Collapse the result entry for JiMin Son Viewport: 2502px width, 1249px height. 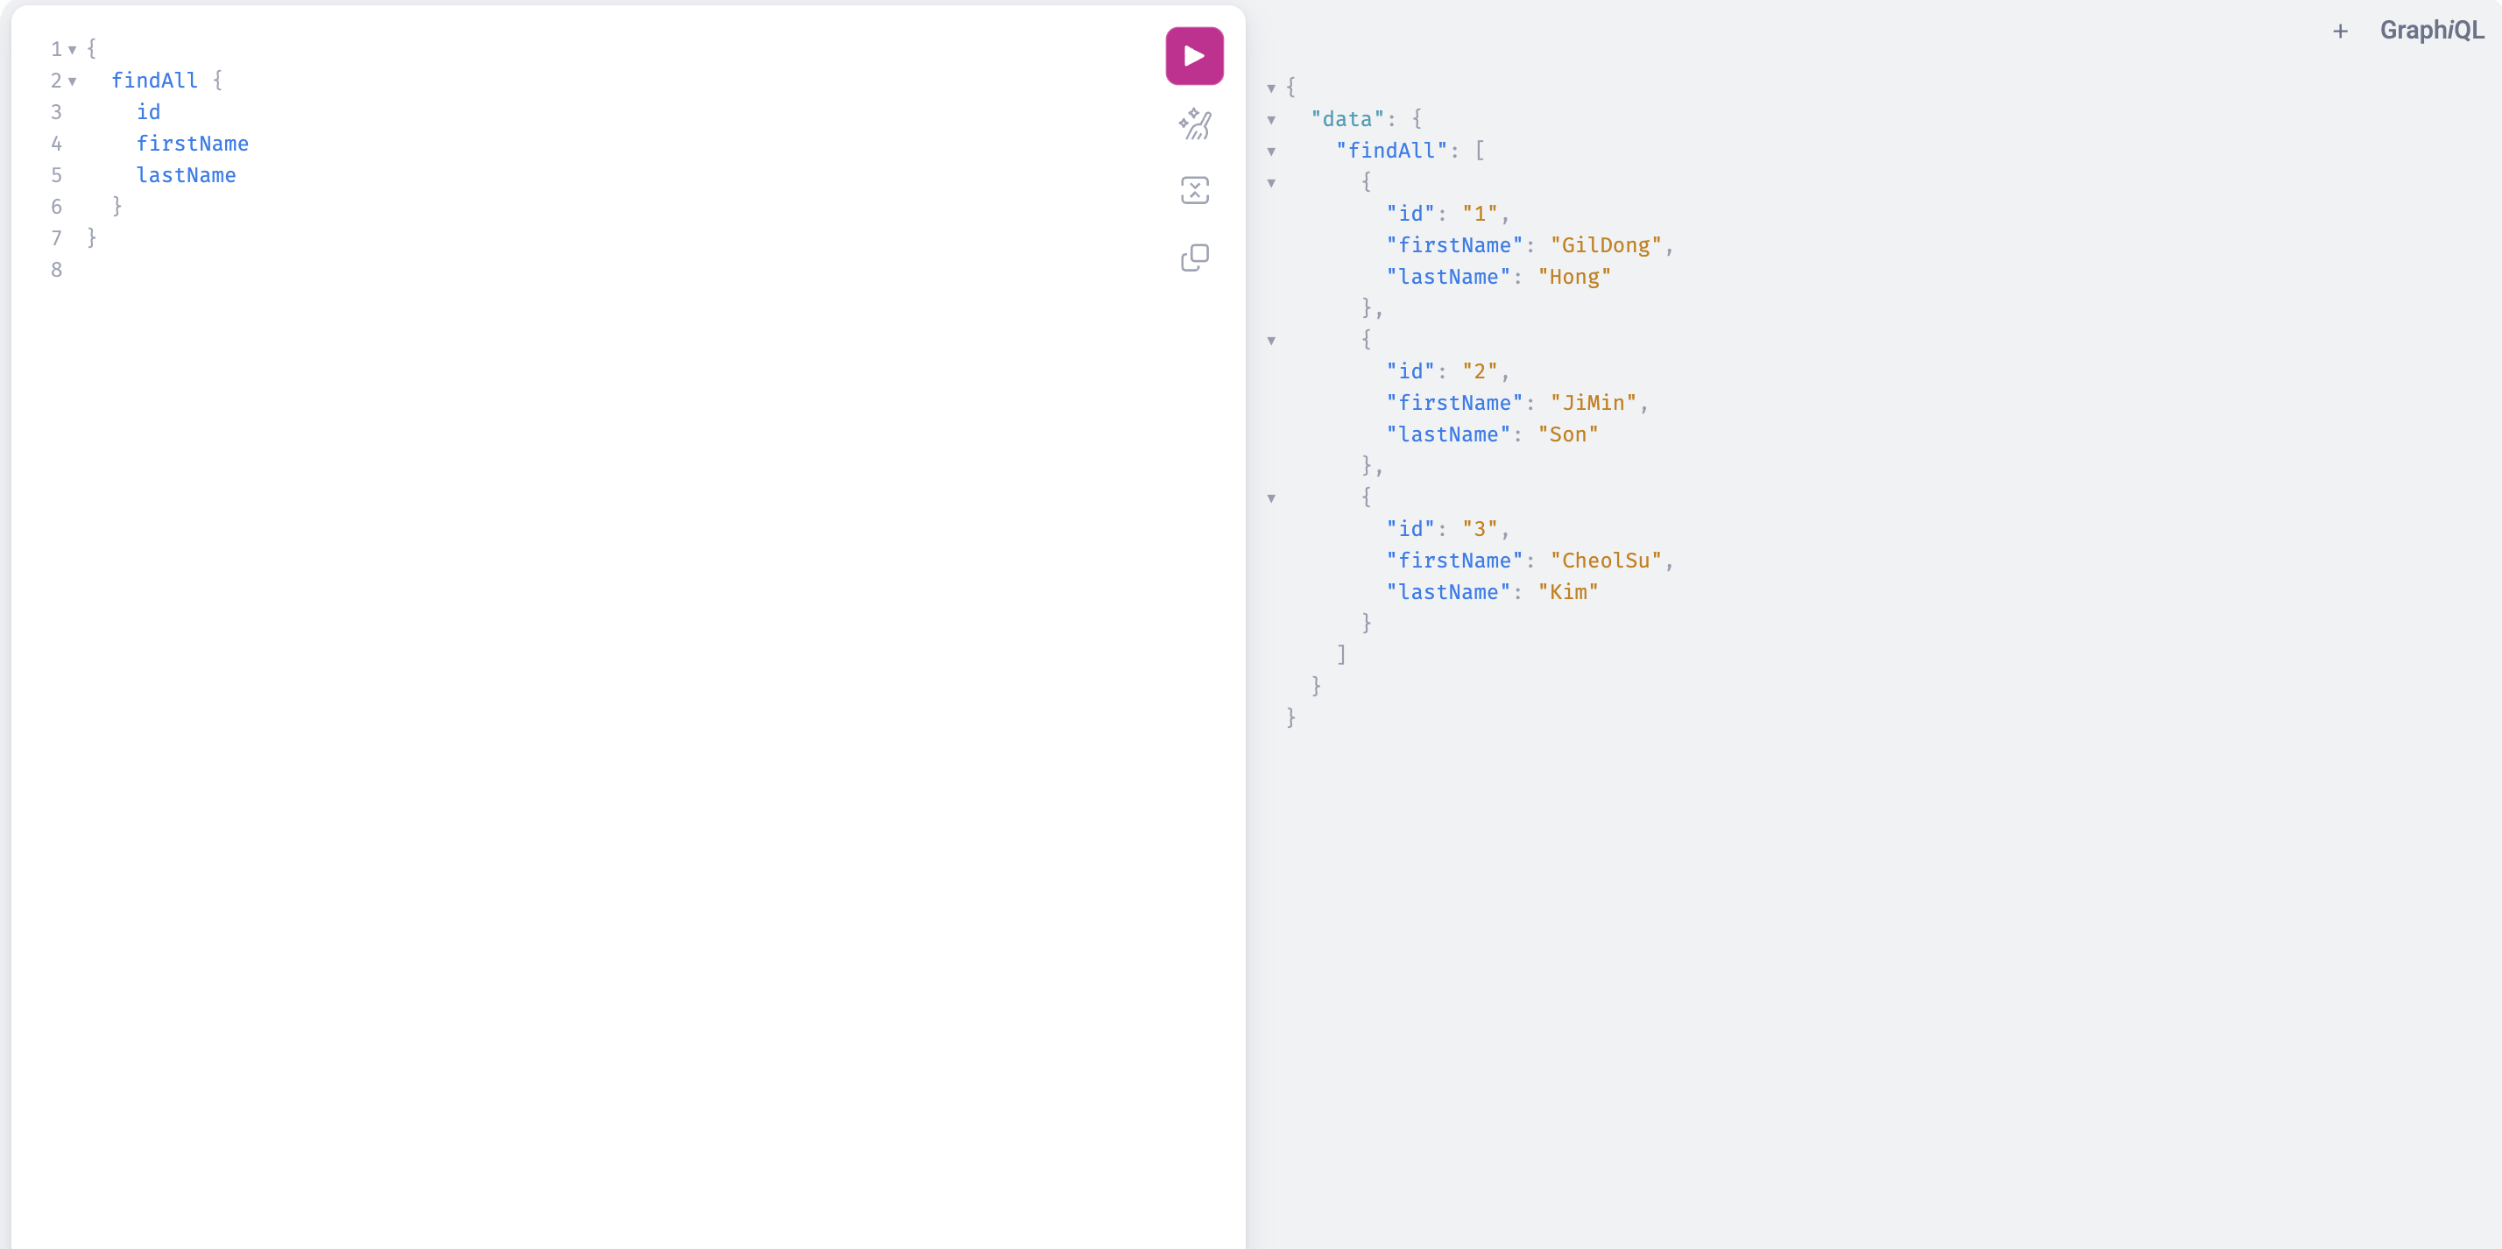pyautogui.click(x=1274, y=340)
